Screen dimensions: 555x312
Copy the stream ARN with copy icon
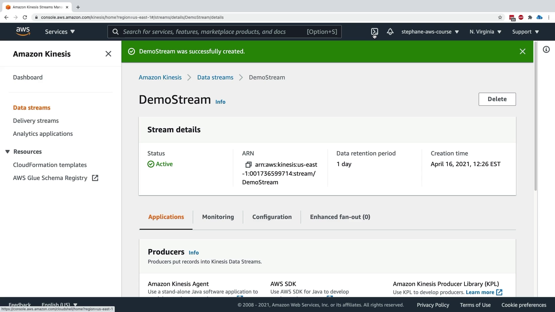248,165
